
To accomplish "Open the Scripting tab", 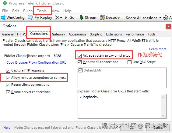I will pos(96,34).
